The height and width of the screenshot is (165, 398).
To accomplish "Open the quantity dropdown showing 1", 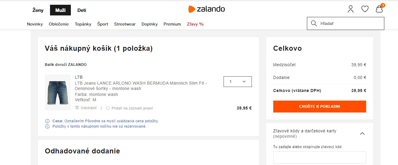I will [x=238, y=82].
